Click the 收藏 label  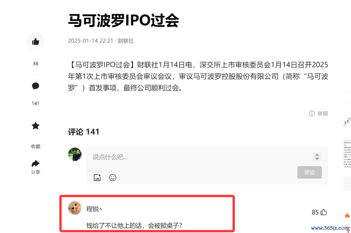tap(36, 146)
